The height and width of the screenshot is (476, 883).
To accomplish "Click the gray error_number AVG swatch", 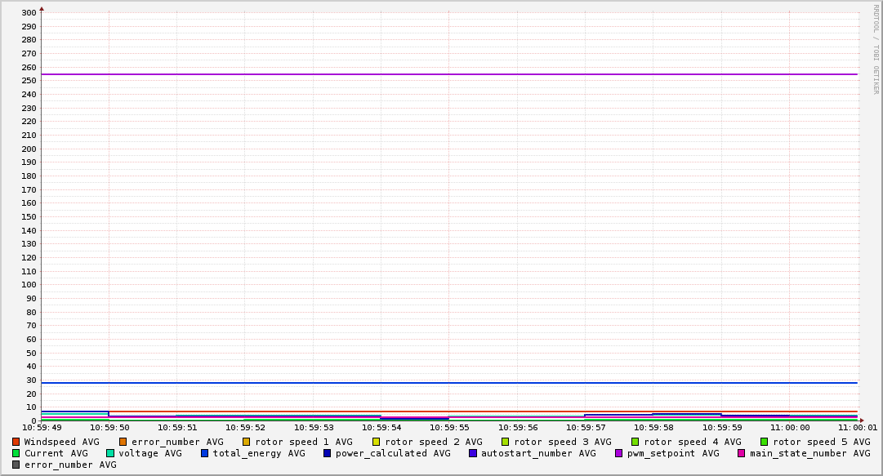I will [x=16, y=465].
